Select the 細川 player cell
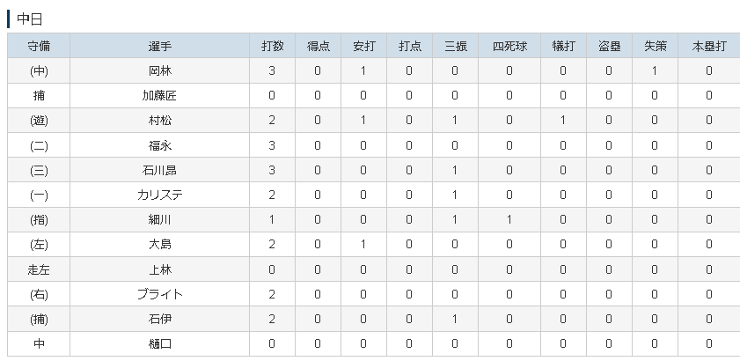This screenshot has height=361, width=740. [x=160, y=220]
